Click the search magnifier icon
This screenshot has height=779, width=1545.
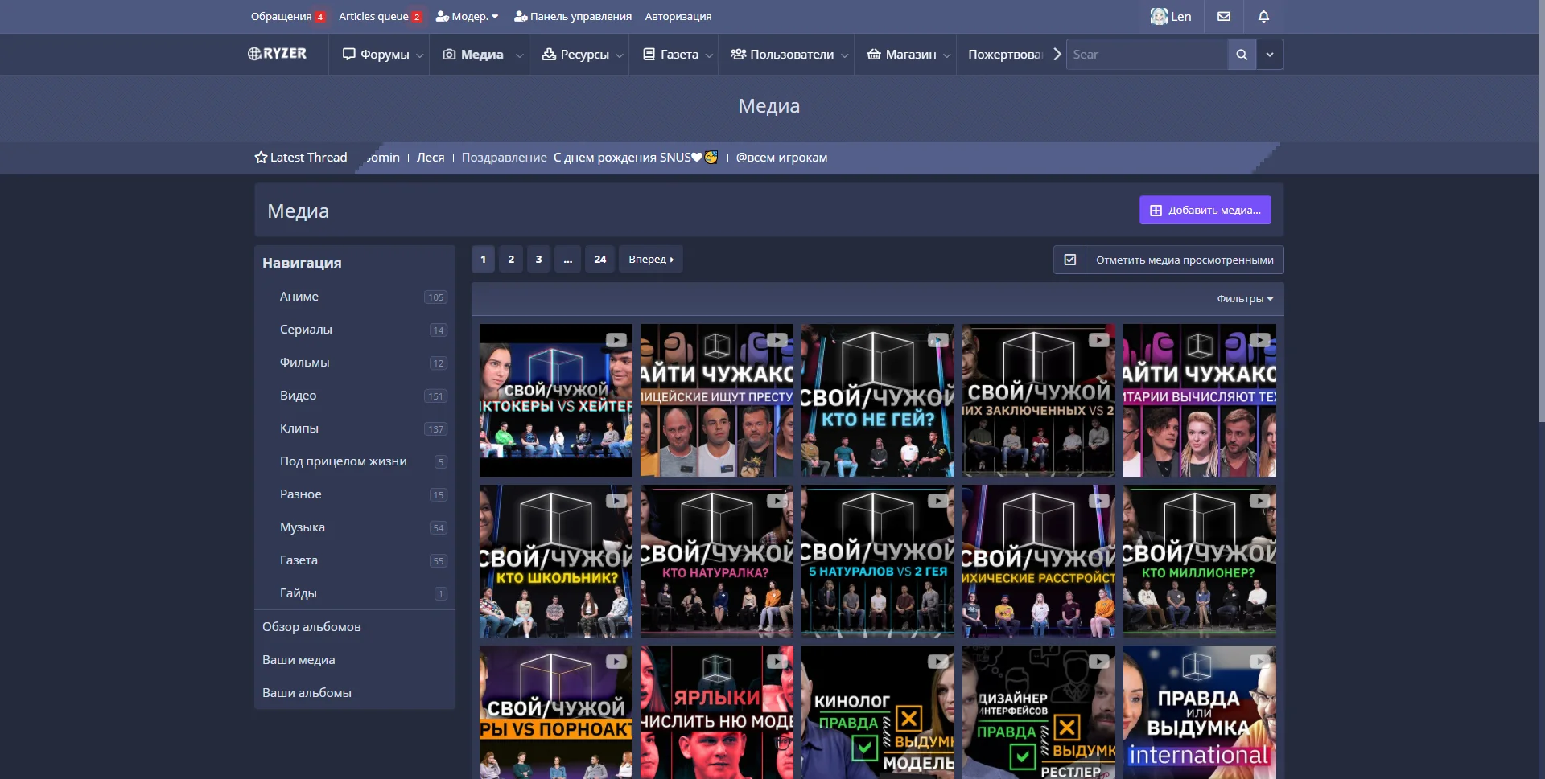coord(1242,55)
